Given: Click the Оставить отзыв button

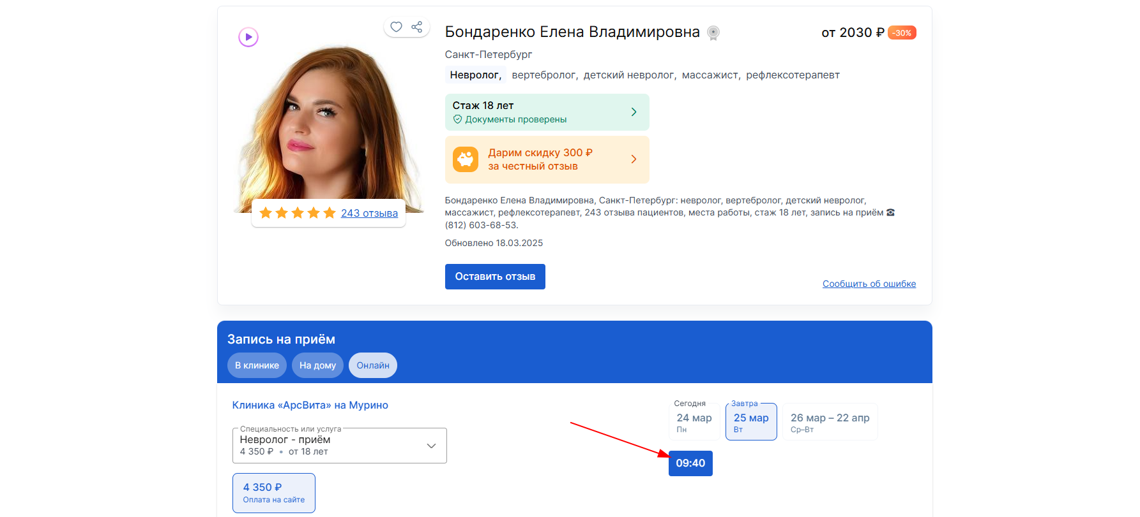Looking at the screenshot, I should 495,277.
